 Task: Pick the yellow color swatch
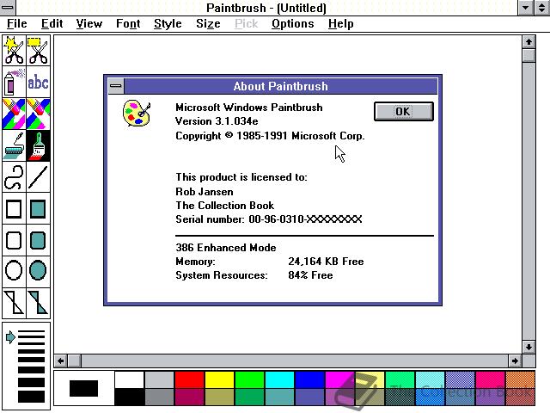pos(220,380)
